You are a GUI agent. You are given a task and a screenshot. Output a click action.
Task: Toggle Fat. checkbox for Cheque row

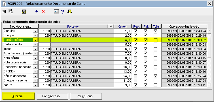coord(145,36)
